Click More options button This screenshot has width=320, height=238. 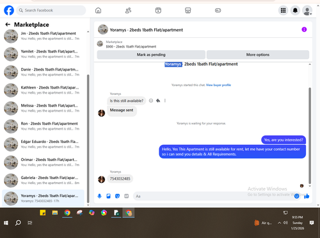pyautogui.click(x=258, y=55)
